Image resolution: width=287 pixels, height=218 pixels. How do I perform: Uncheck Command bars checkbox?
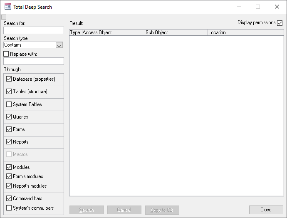tap(9, 198)
